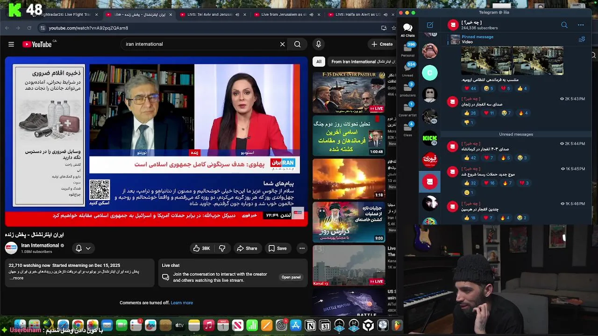Expand notification options chevron beside the bell
598x336 pixels.
pyautogui.click(x=88, y=248)
